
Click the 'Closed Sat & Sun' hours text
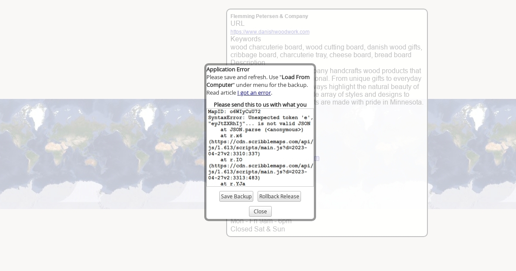coord(258,229)
